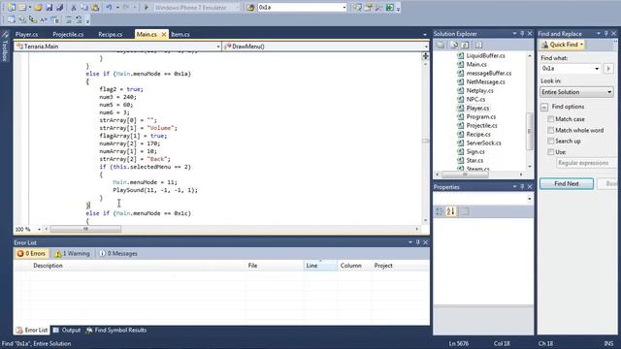
Task: Click the Save All icon
Action: [60, 7]
